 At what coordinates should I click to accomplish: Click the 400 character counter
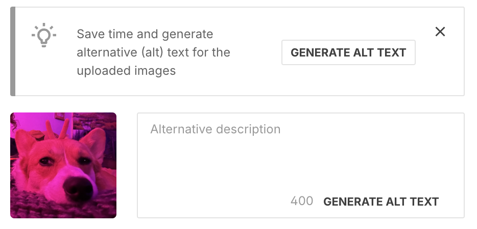pyautogui.click(x=302, y=201)
